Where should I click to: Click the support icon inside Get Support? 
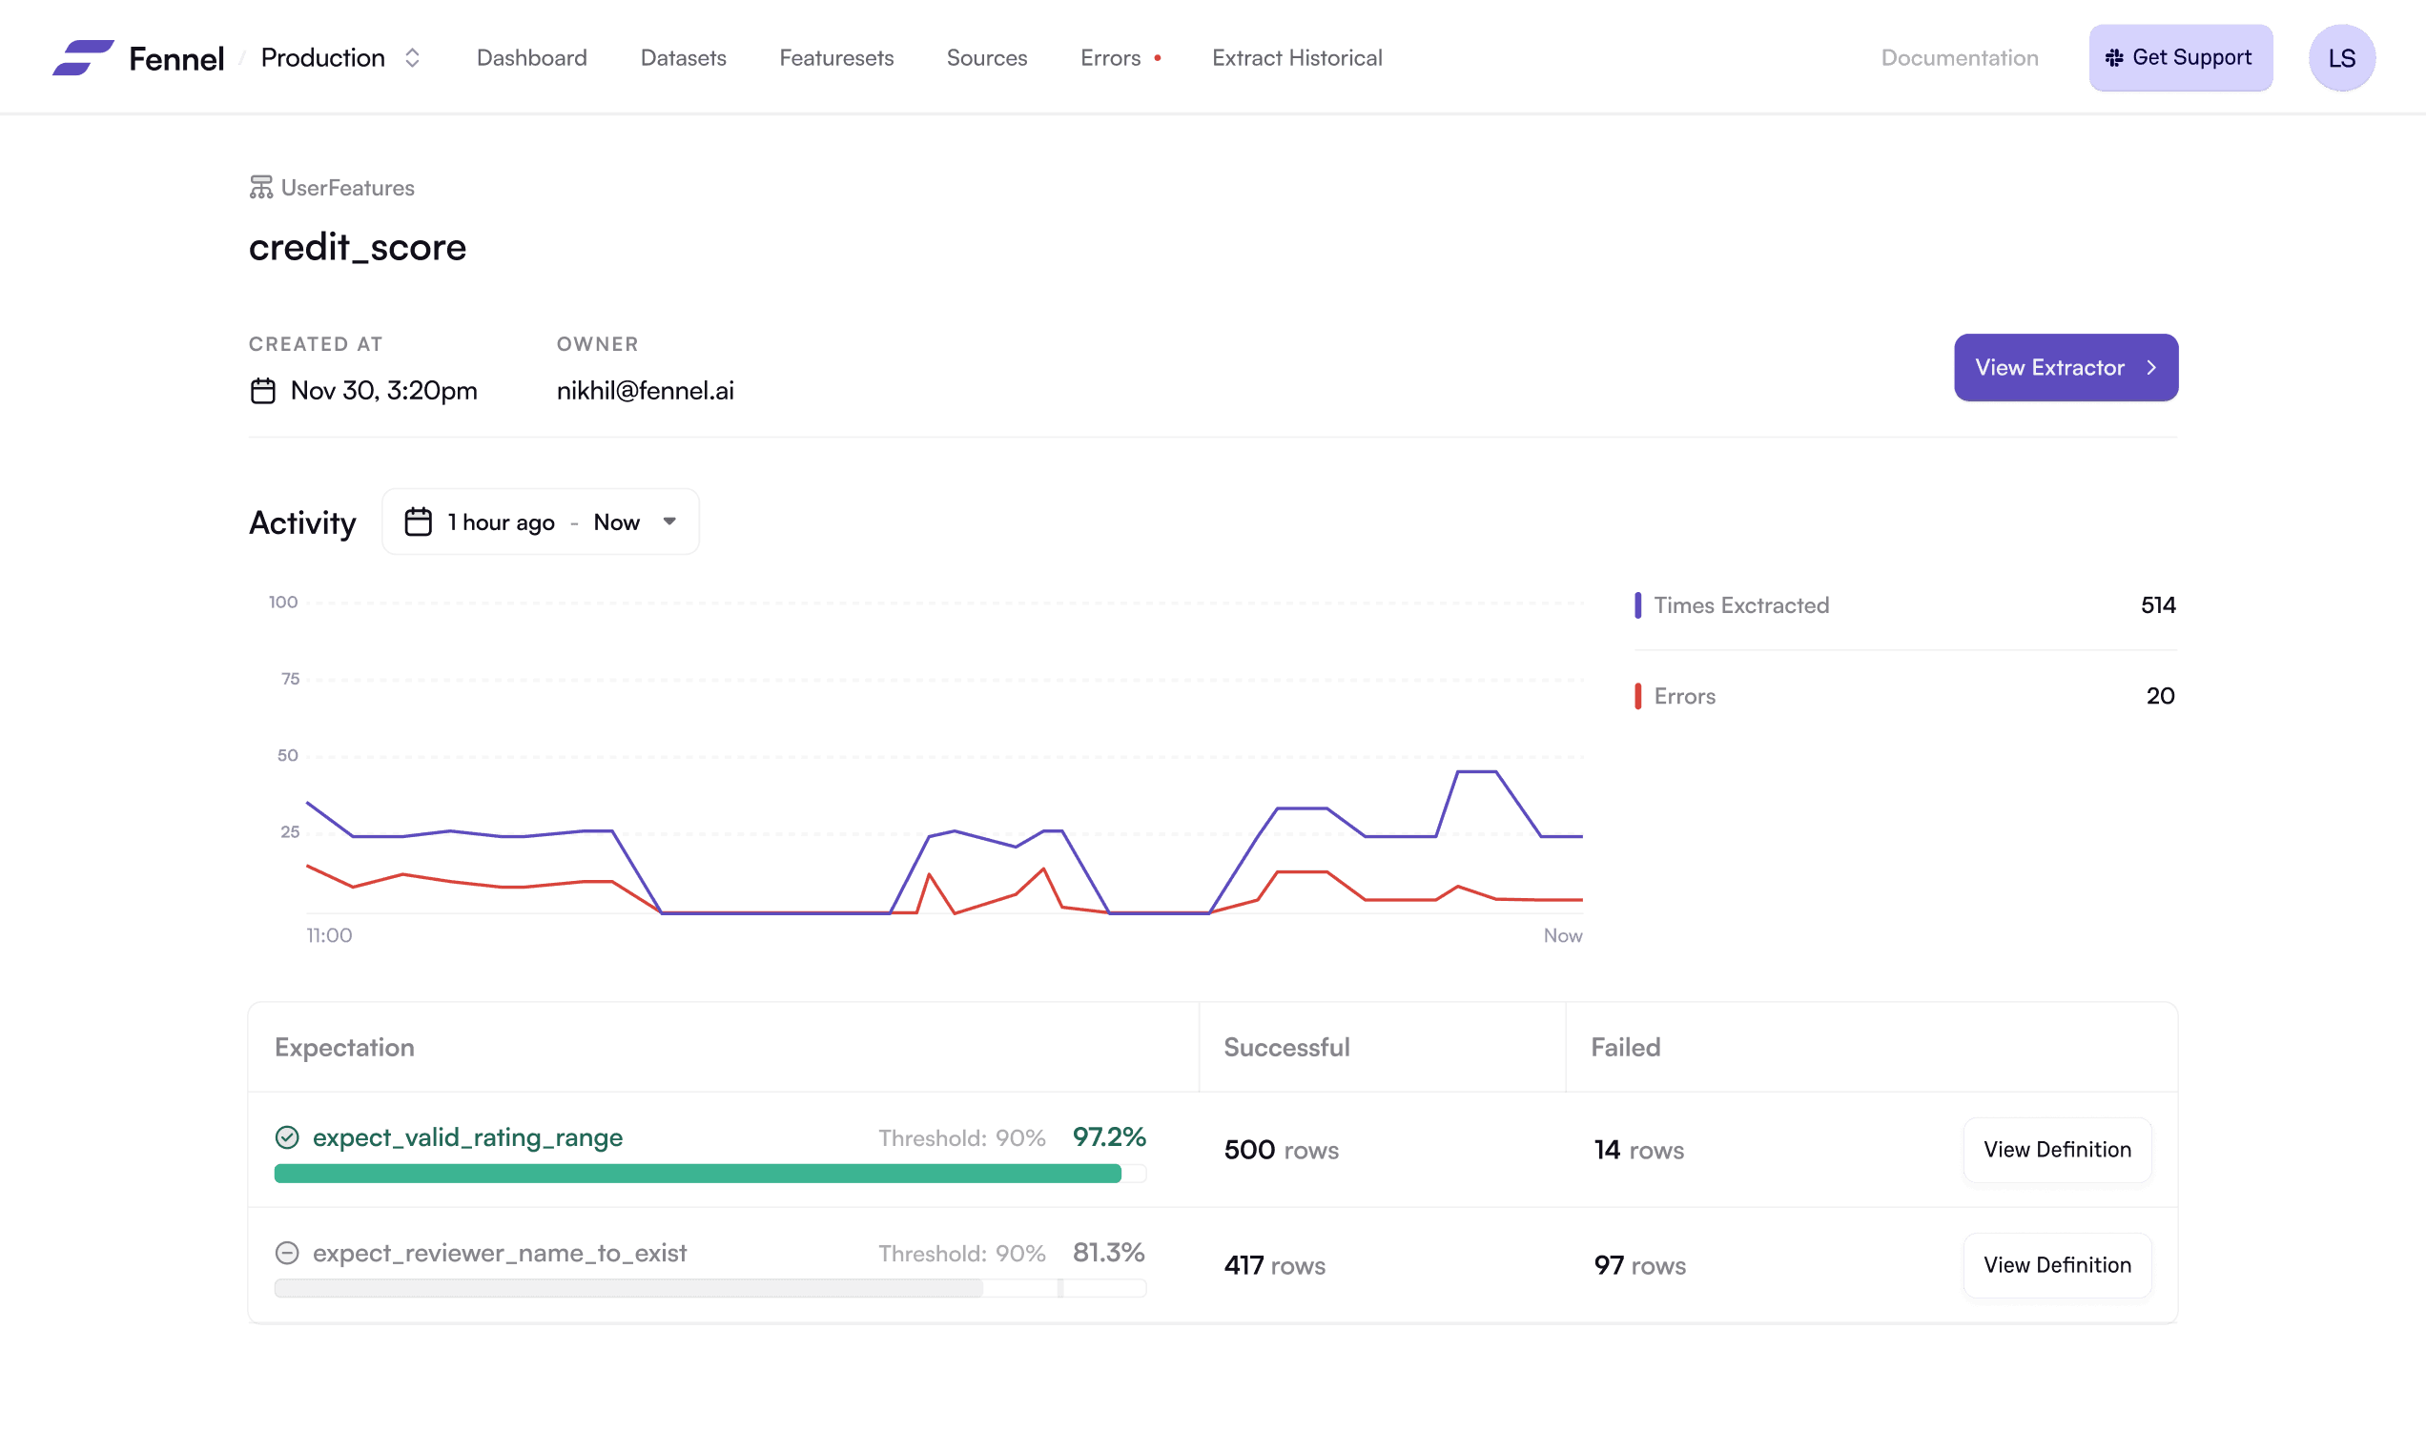click(2114, 58)
